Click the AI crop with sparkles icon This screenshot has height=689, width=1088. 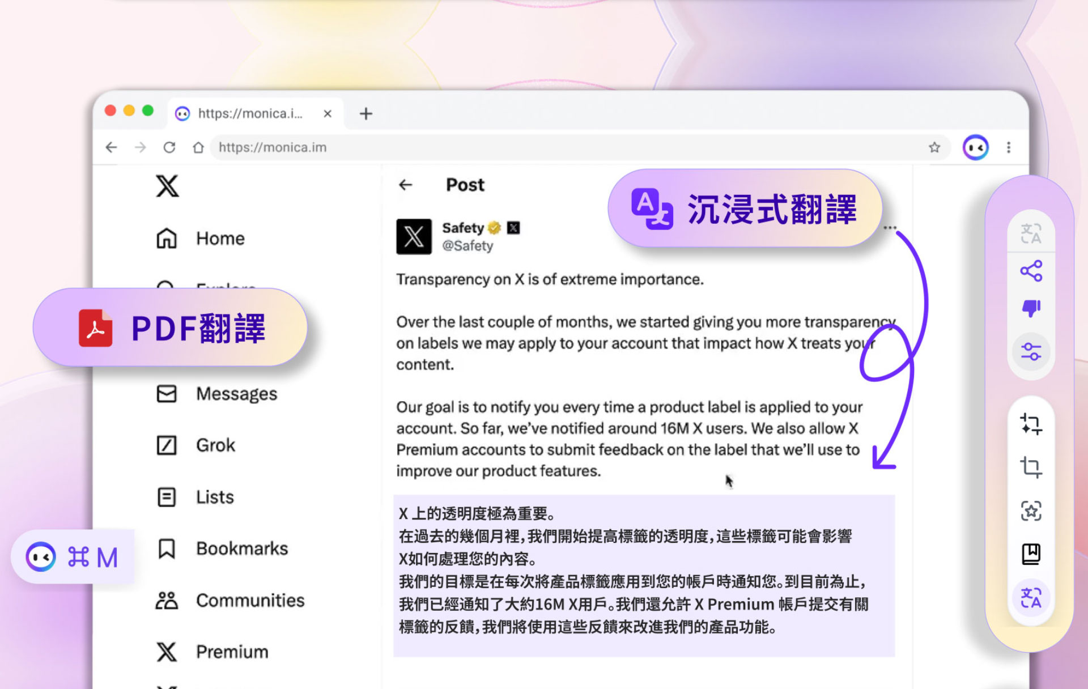pos(1031,424)
